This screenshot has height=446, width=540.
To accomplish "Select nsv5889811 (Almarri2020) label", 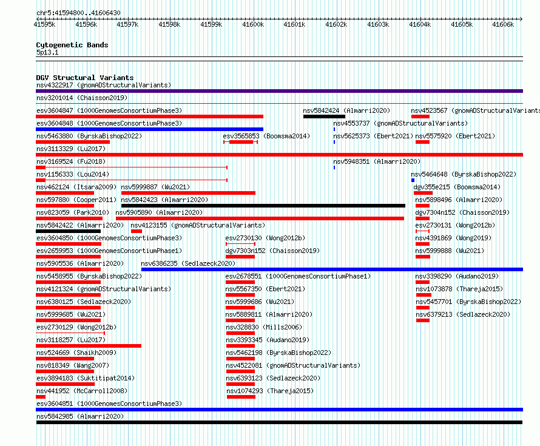I will [269, 314].
